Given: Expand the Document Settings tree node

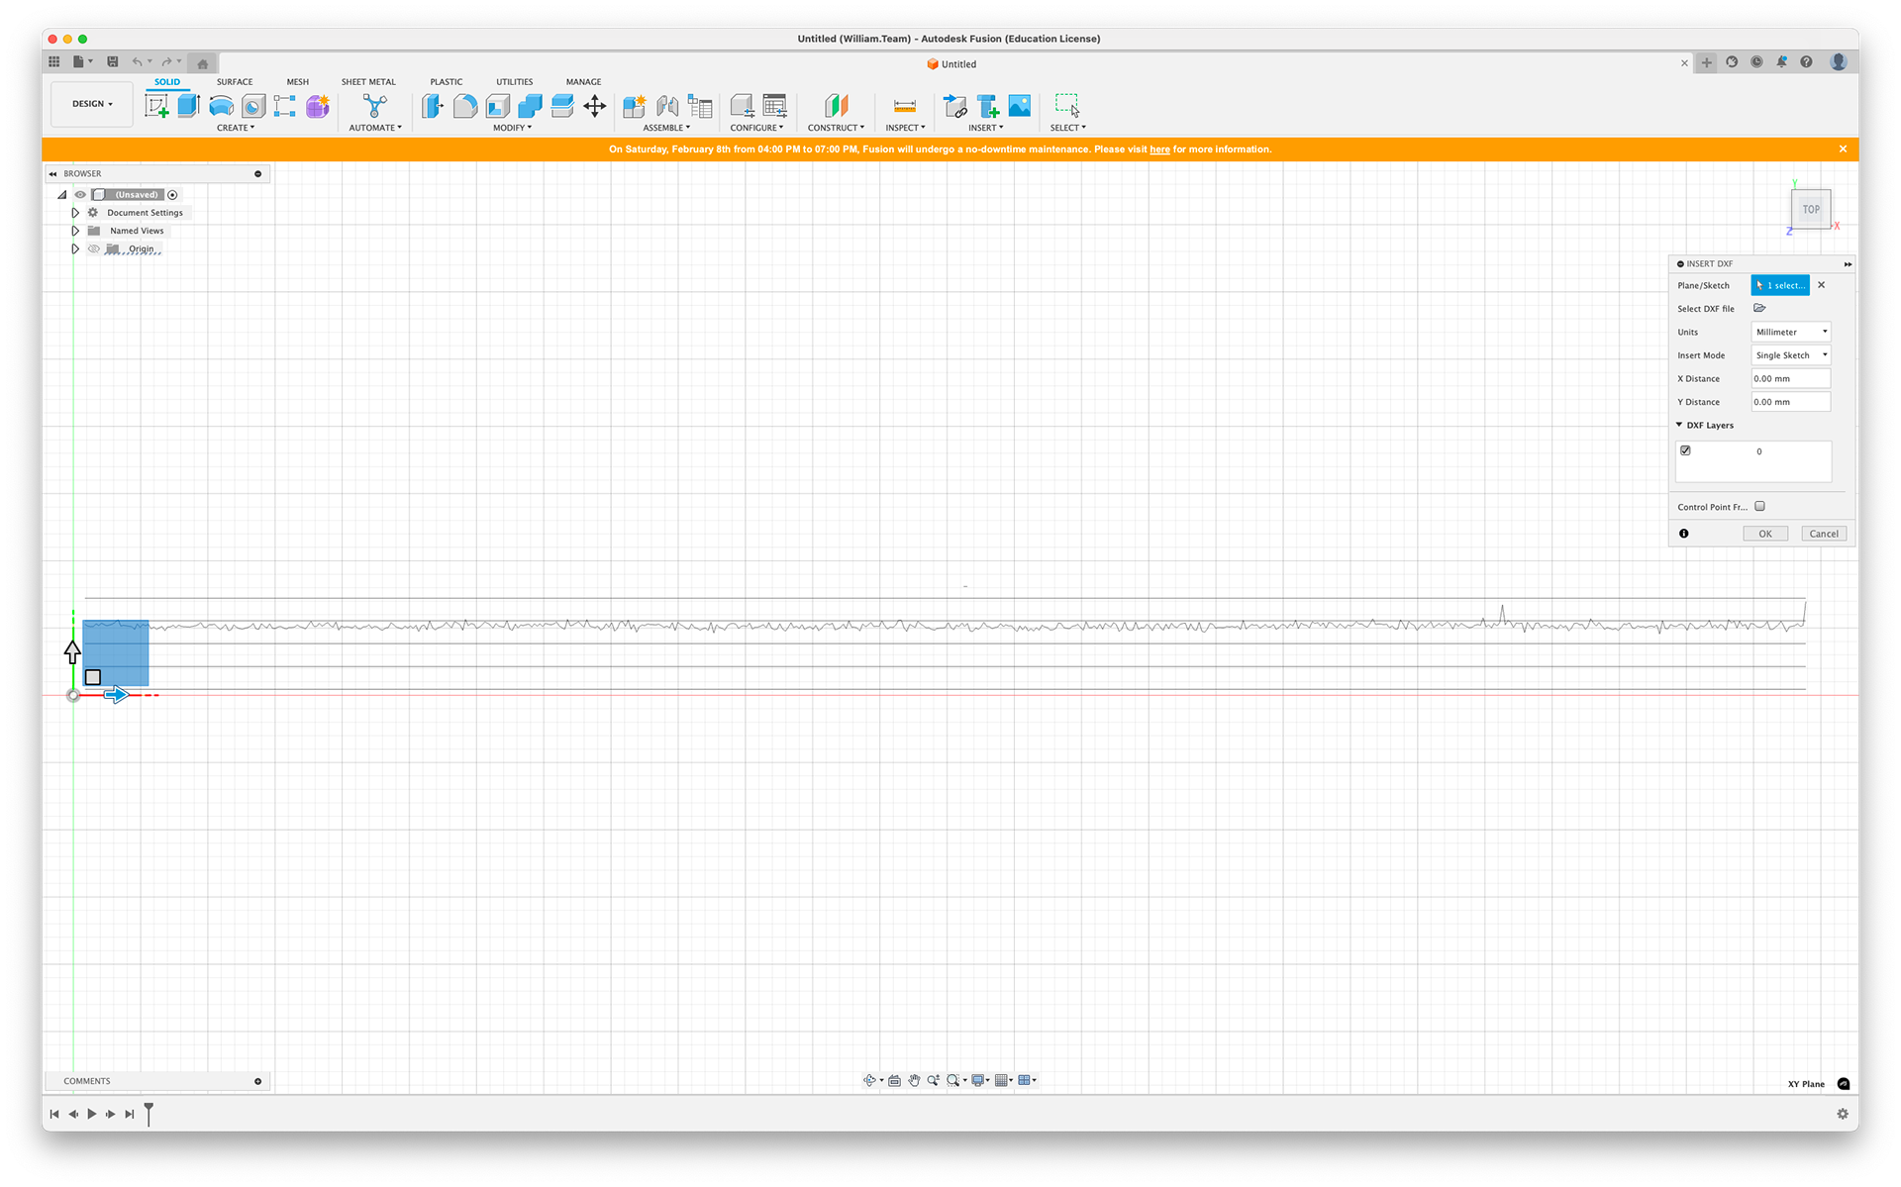Looking at the screenshot, I should [x=75, y=213].
